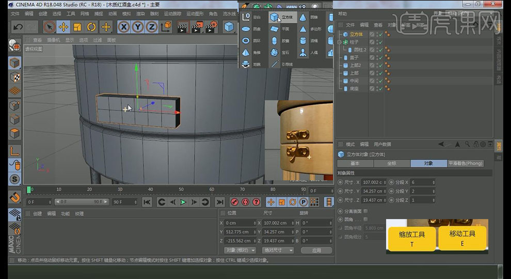Choose the pyramid primitive in the popup
Viewport: 511px width, 279px height.
pos(251,53)
